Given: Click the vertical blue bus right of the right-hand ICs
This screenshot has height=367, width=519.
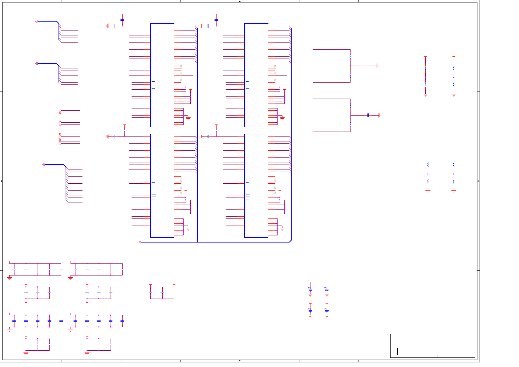Looking at the screenshot, I should 291,134.
